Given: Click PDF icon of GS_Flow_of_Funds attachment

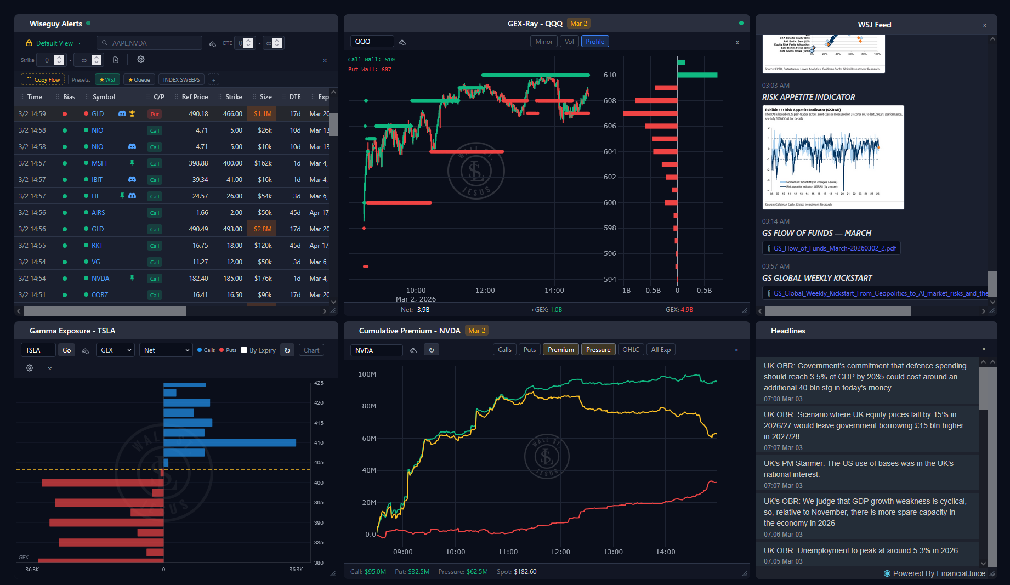Looking at the screenshot, I should pos(769,248).
